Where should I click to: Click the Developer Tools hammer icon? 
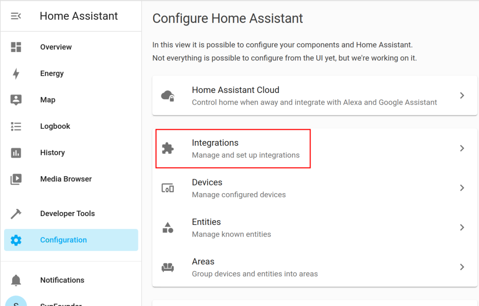coord(16,214)
